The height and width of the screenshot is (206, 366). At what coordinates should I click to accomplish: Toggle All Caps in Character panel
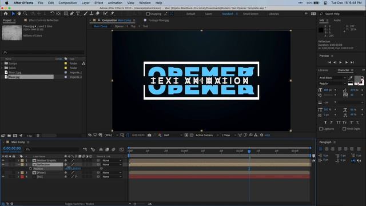[339, 122]
